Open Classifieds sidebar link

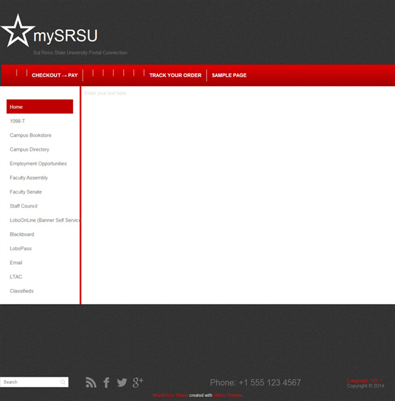(22, 291)
